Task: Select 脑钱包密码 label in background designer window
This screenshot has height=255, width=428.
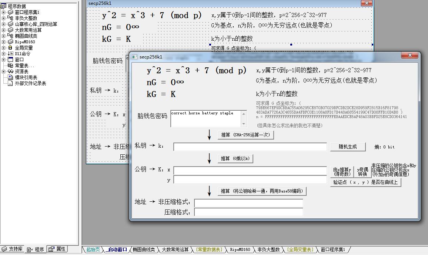Action: (108, 61)
